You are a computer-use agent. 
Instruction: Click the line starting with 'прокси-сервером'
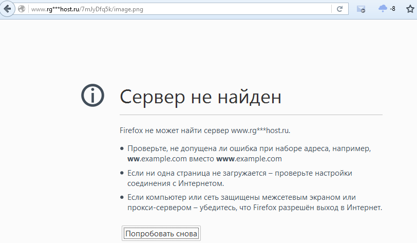pyautogui.click(x=255, y=208)
